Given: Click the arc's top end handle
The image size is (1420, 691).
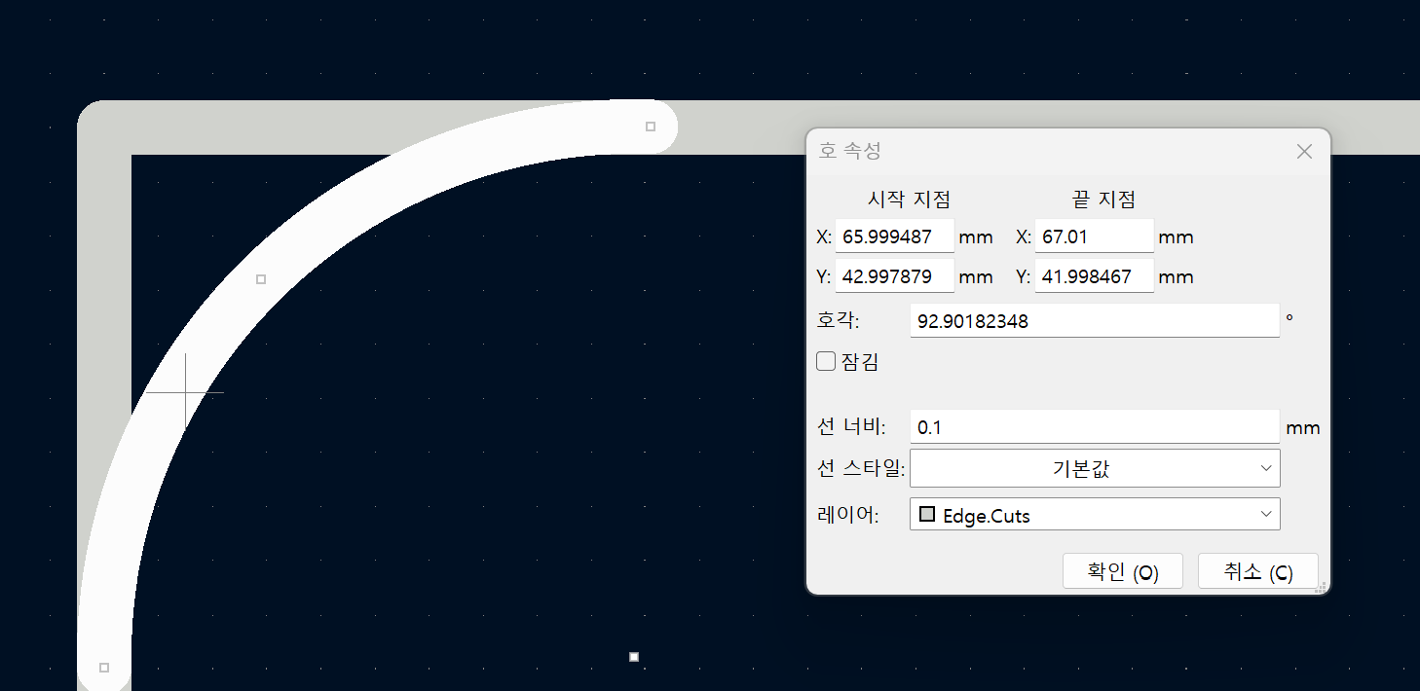Looking at the screenshot, I should [651, 127].
